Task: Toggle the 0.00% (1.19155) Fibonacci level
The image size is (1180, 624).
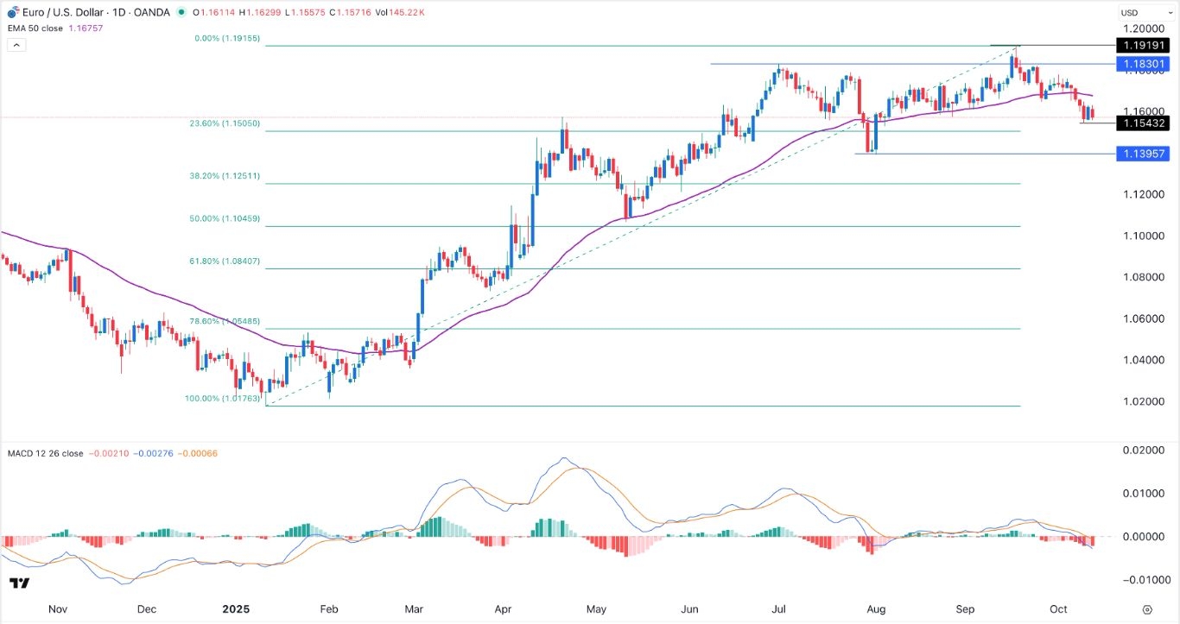Action: point(226,40)
